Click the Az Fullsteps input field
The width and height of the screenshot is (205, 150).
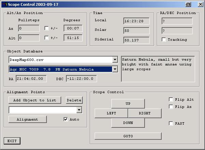point(29,28)
